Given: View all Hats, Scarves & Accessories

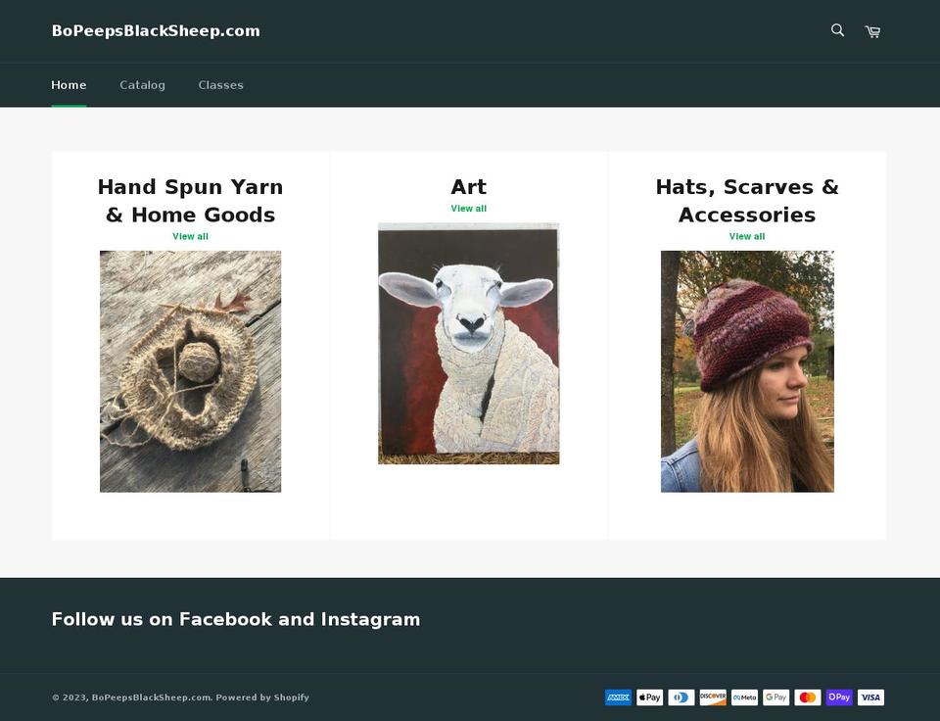Looking at the screenshot, I should 747,236.
